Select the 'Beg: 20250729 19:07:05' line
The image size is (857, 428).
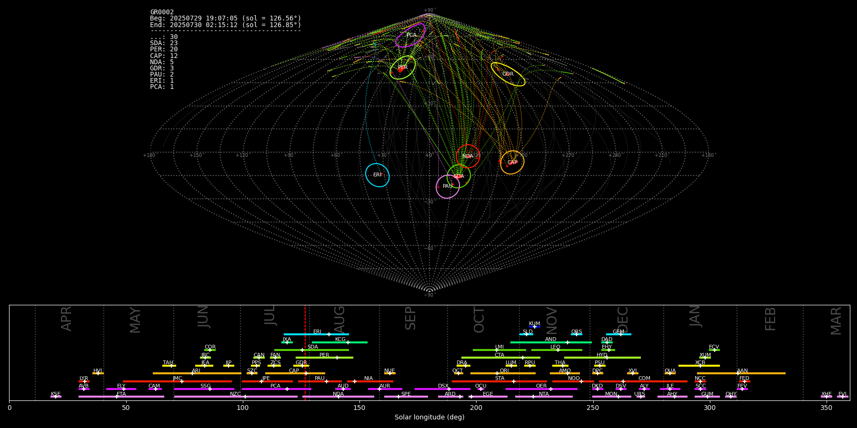[226, 19]
